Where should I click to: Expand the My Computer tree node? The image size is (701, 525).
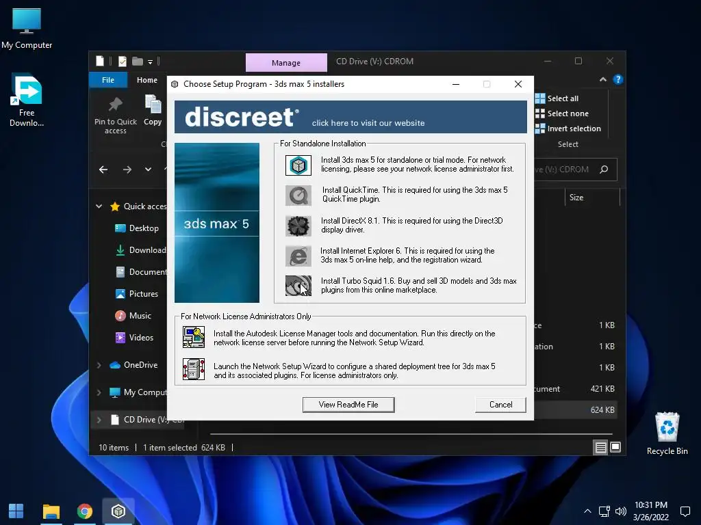pos(99,392)
